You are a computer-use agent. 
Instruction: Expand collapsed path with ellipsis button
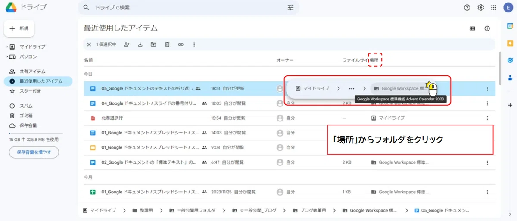click(352, 88)
